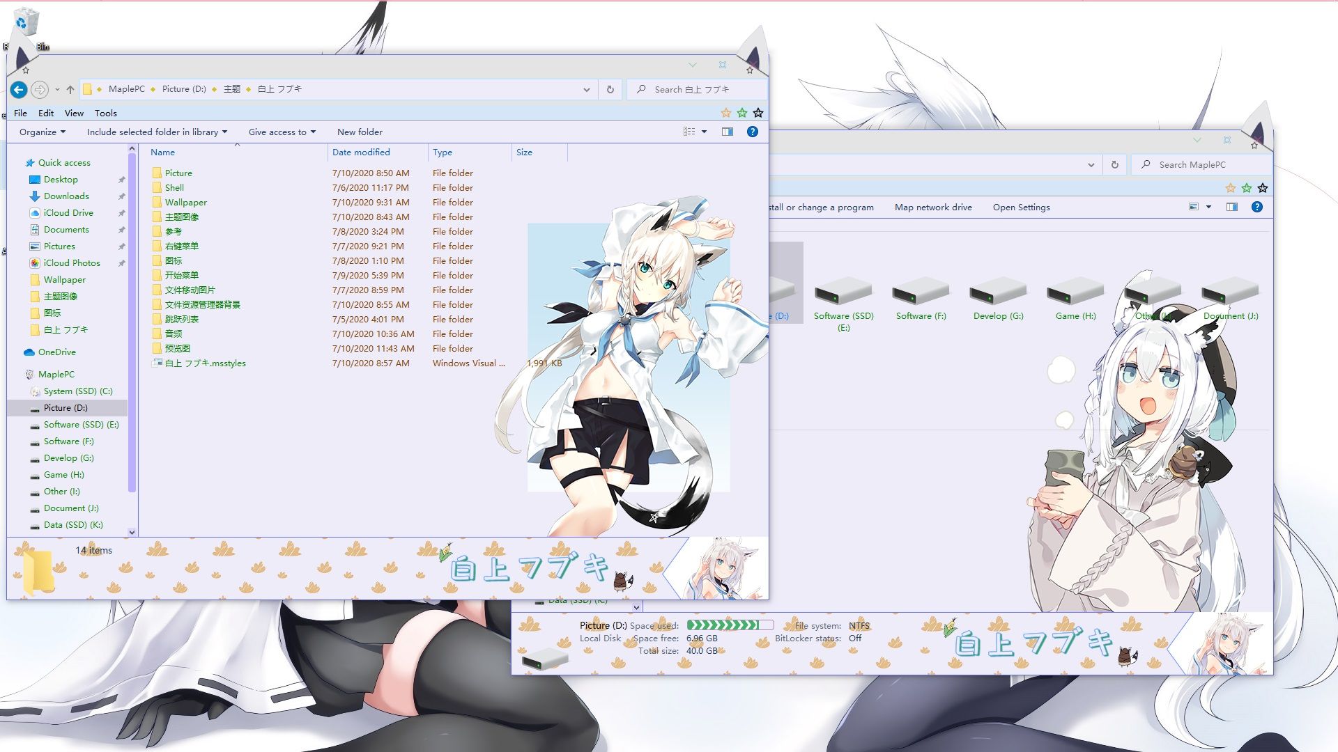
Task: Refresh the front Explorer window
Action: (610, 89)
